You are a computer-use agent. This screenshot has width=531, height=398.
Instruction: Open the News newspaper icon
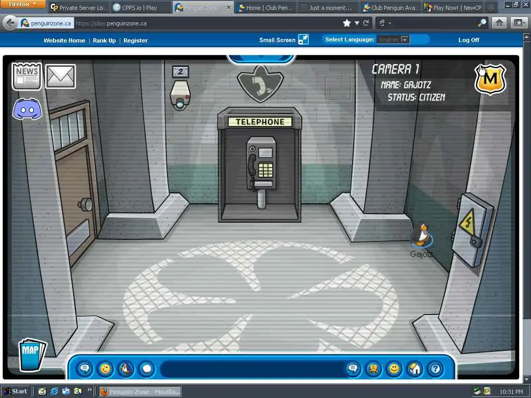pos(27,76)
